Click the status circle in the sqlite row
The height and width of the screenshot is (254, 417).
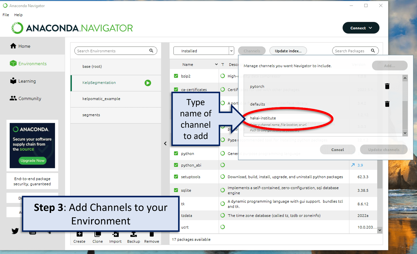(223, 190)
